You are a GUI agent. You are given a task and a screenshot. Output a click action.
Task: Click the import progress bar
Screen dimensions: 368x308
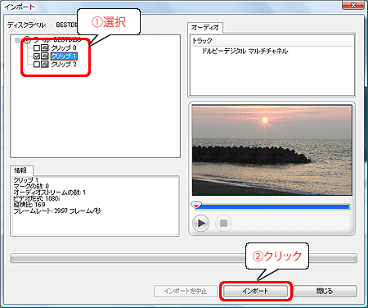tap(183, 258)
